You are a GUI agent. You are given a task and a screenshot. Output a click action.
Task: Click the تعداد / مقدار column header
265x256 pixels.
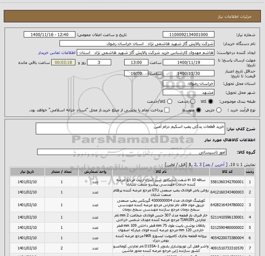(x=62, y=171)
